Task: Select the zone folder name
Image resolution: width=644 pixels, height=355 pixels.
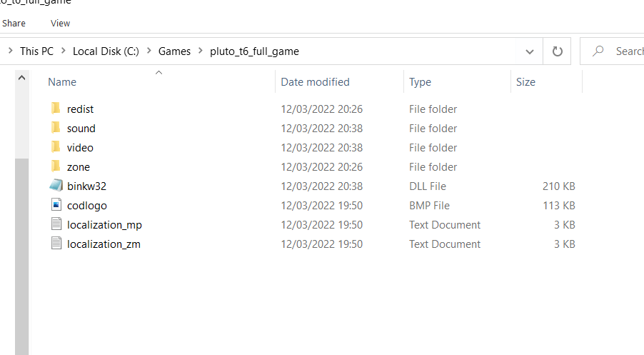Action: pos(79,167)
